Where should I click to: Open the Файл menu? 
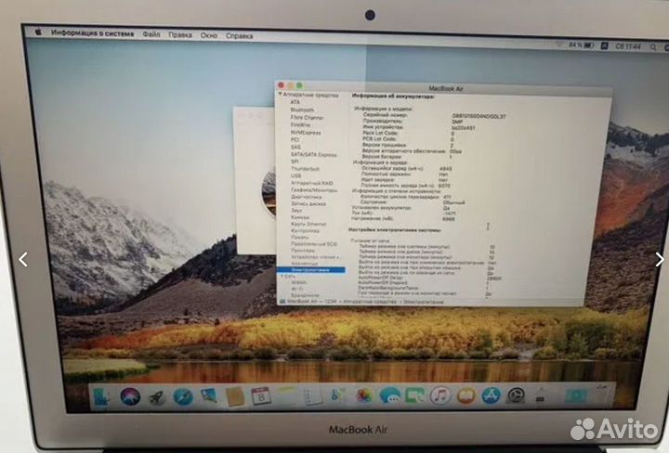pos(151,34)
